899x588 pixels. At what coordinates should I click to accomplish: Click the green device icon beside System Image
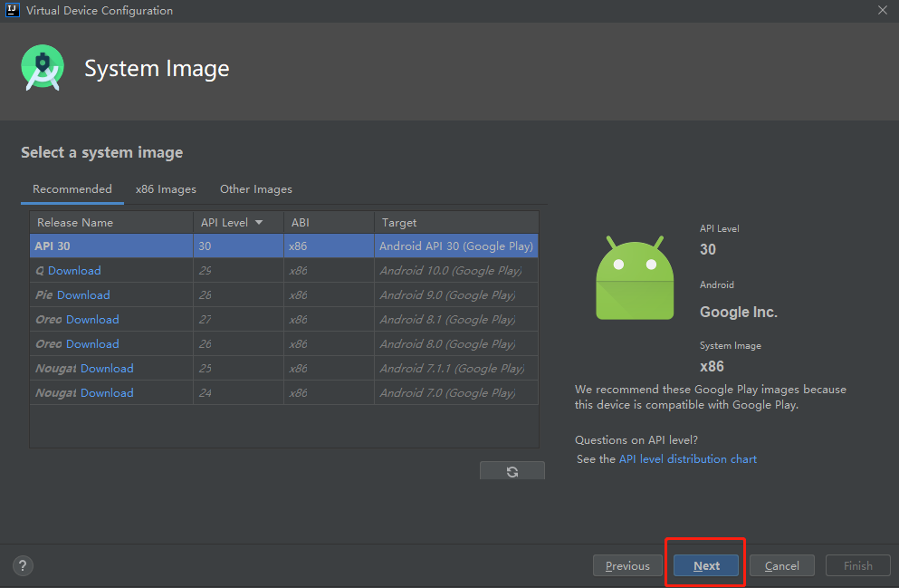pos(42,68)
